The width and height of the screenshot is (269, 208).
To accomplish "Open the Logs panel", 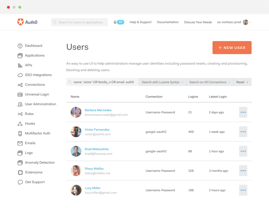I will (29, 153).
